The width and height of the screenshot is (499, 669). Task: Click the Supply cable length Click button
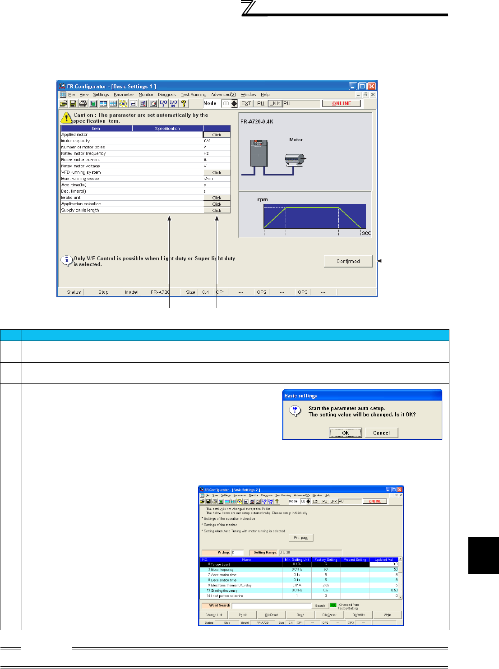pos(217,210)
